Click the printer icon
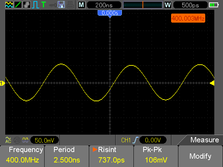Screen dimensions: 223x167 point(70,5)
